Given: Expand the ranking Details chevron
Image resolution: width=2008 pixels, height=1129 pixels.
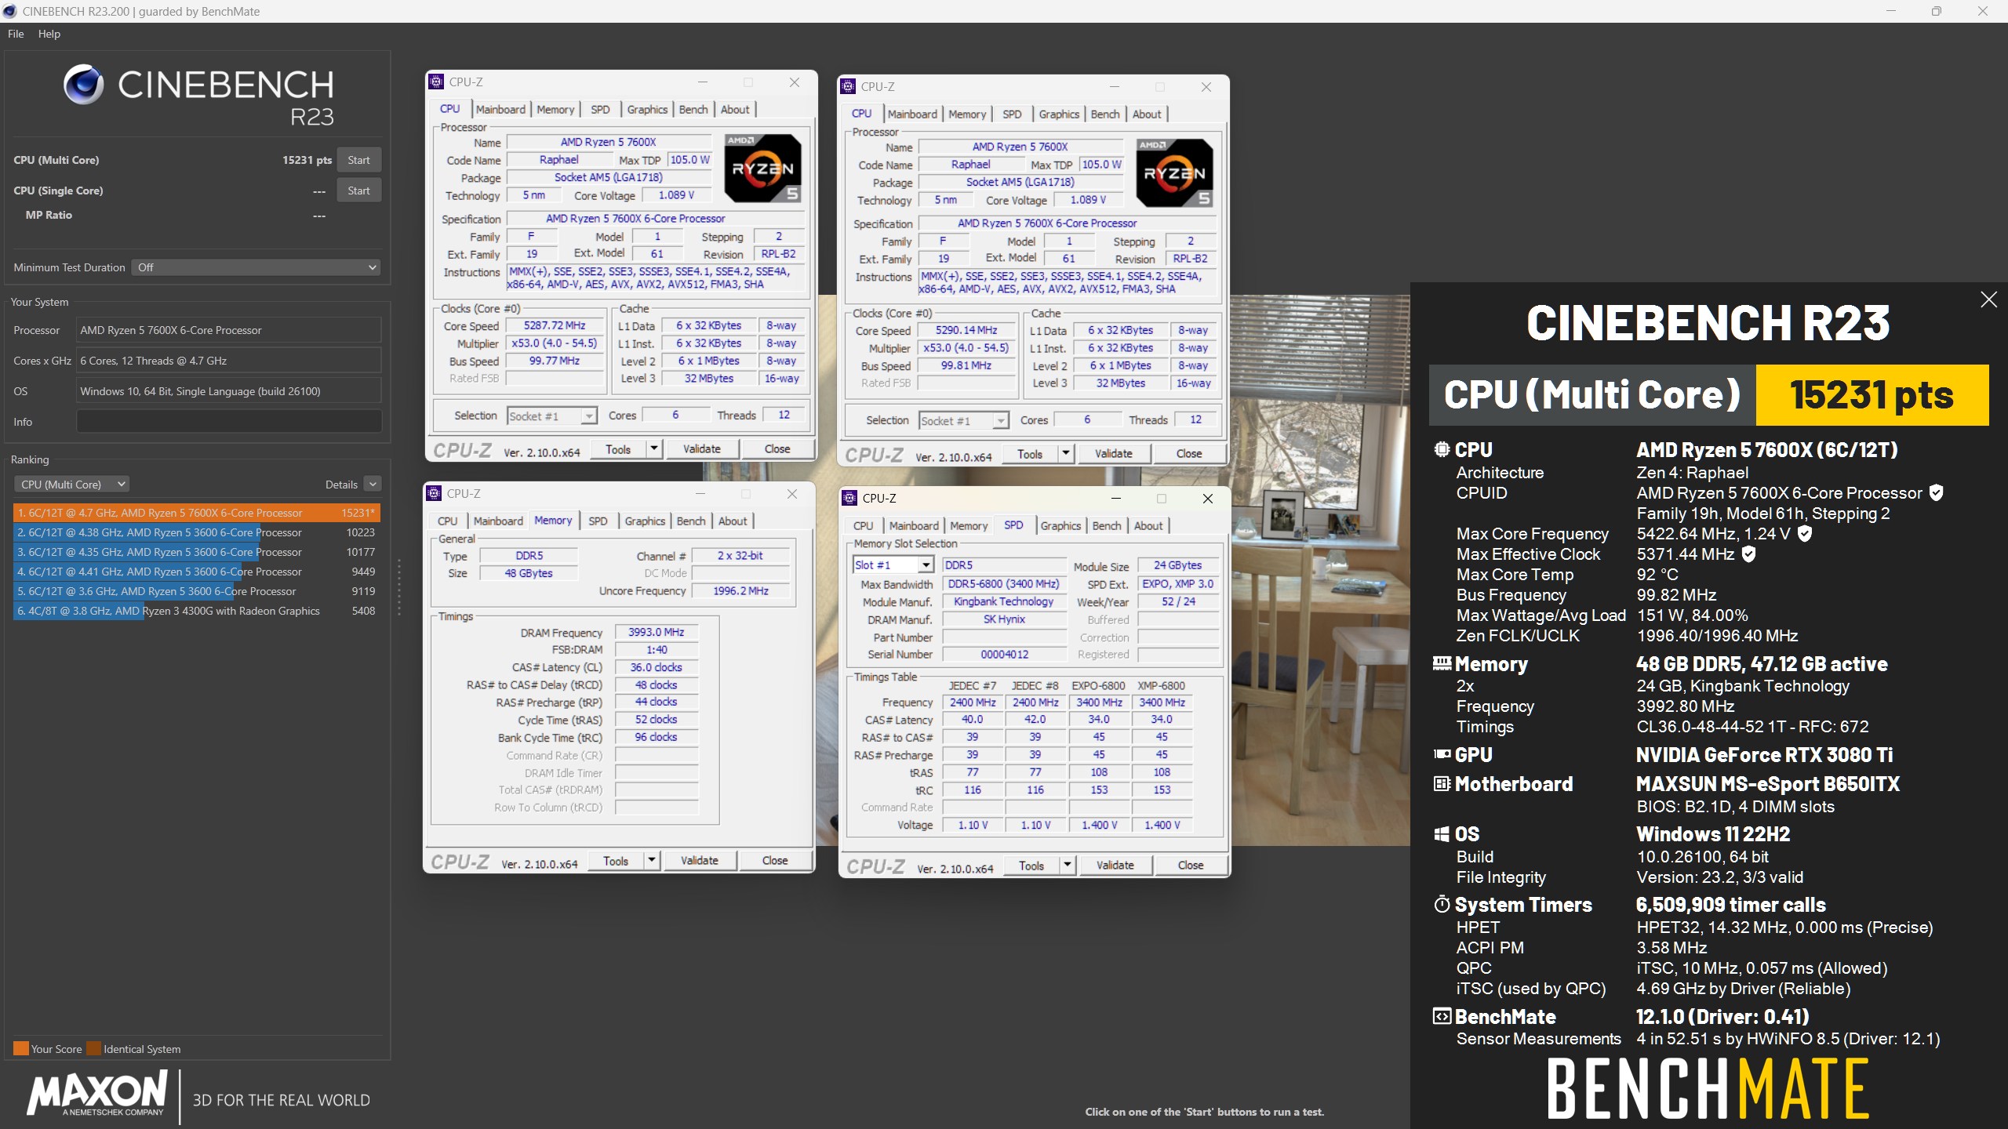Looking at the screenshot, I should [x=373, y=485].
